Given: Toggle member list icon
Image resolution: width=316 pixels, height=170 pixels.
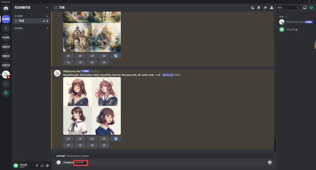Looking at the screenshot, I should point(272,8).
